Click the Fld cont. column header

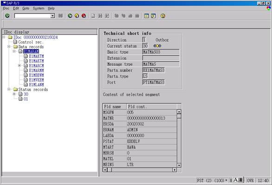152,107
